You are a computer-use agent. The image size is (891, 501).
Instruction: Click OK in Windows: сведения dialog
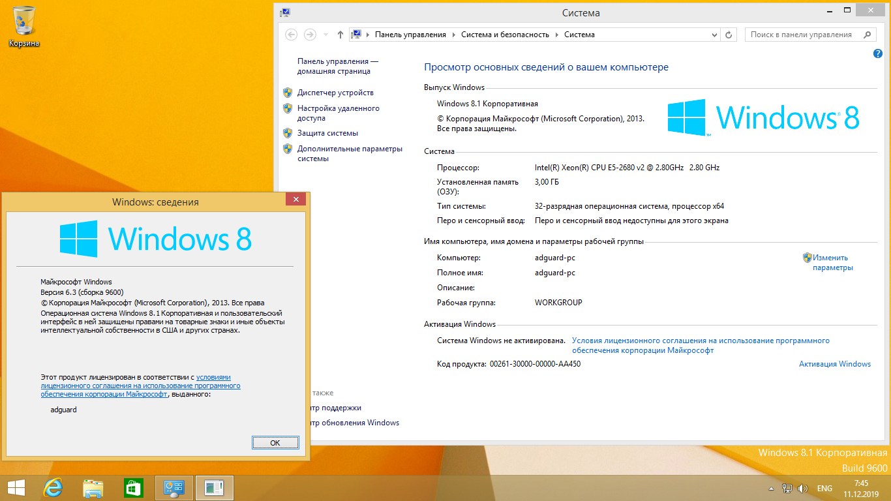[275, 442]
